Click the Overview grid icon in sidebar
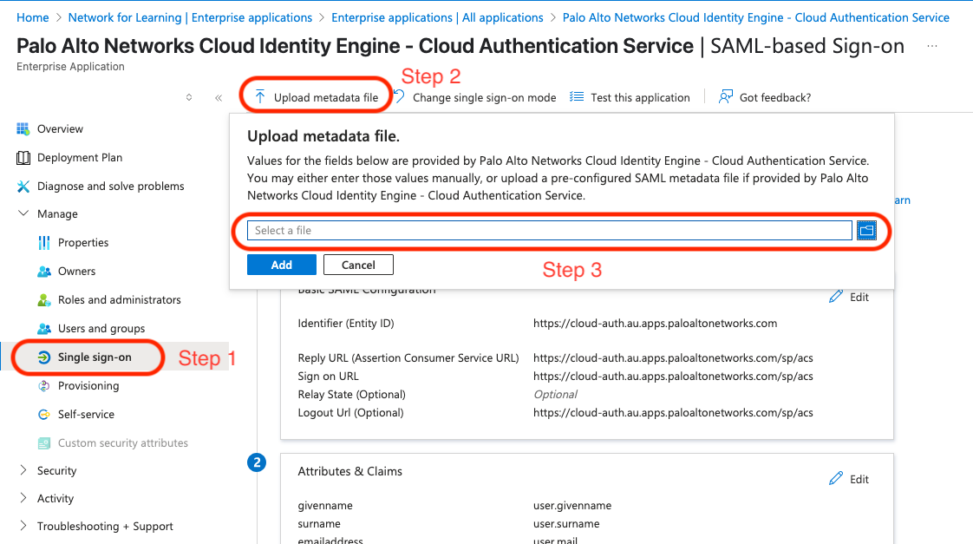The width and height of the screenshot is (973, 544). pyautogui.click(x=23, y=129)
